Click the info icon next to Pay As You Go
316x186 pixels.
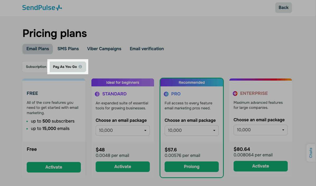click(x=80, y=67)
